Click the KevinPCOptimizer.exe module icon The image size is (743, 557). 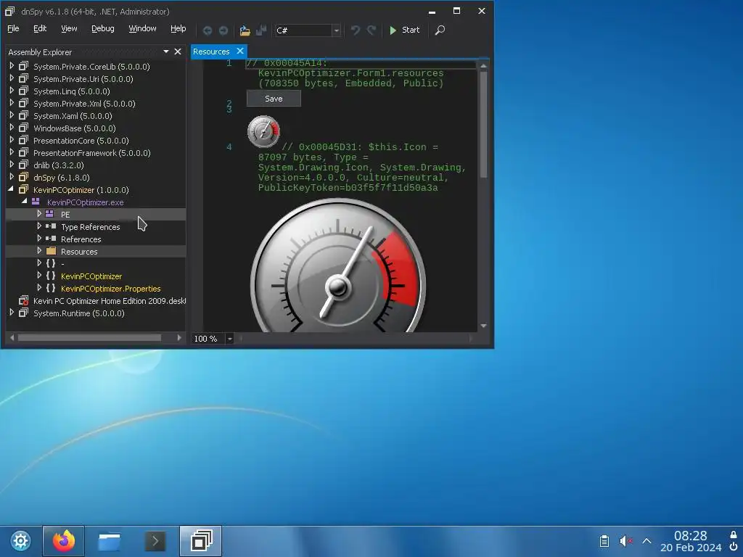36,202
